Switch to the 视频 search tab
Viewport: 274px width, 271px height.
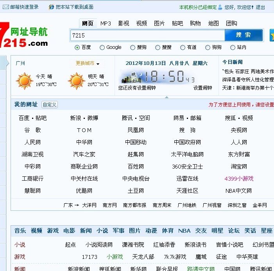click(141, 23)
